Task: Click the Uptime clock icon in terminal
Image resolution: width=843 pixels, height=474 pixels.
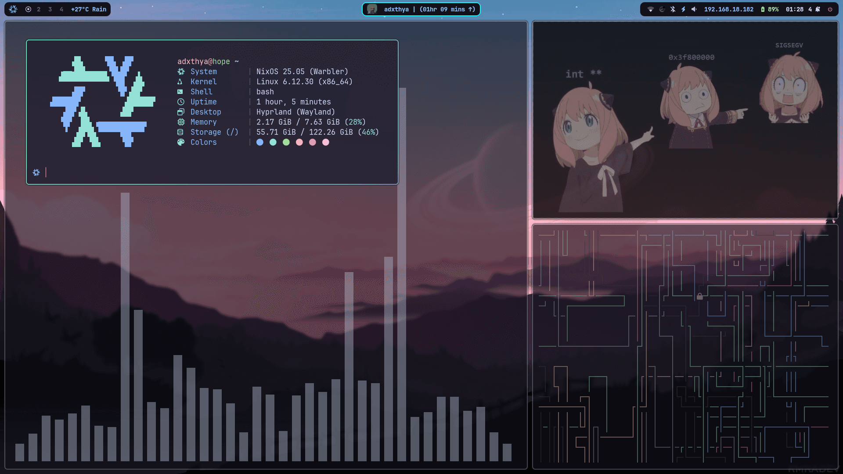Action: pos(181,102)
